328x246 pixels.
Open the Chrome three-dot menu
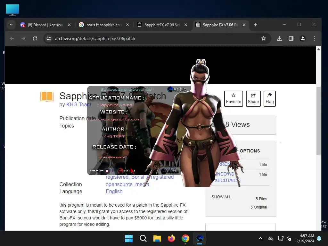point(314,38)
